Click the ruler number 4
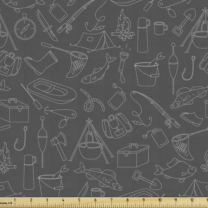This screenshot has width=208, height=208. [x=63, y=200]
